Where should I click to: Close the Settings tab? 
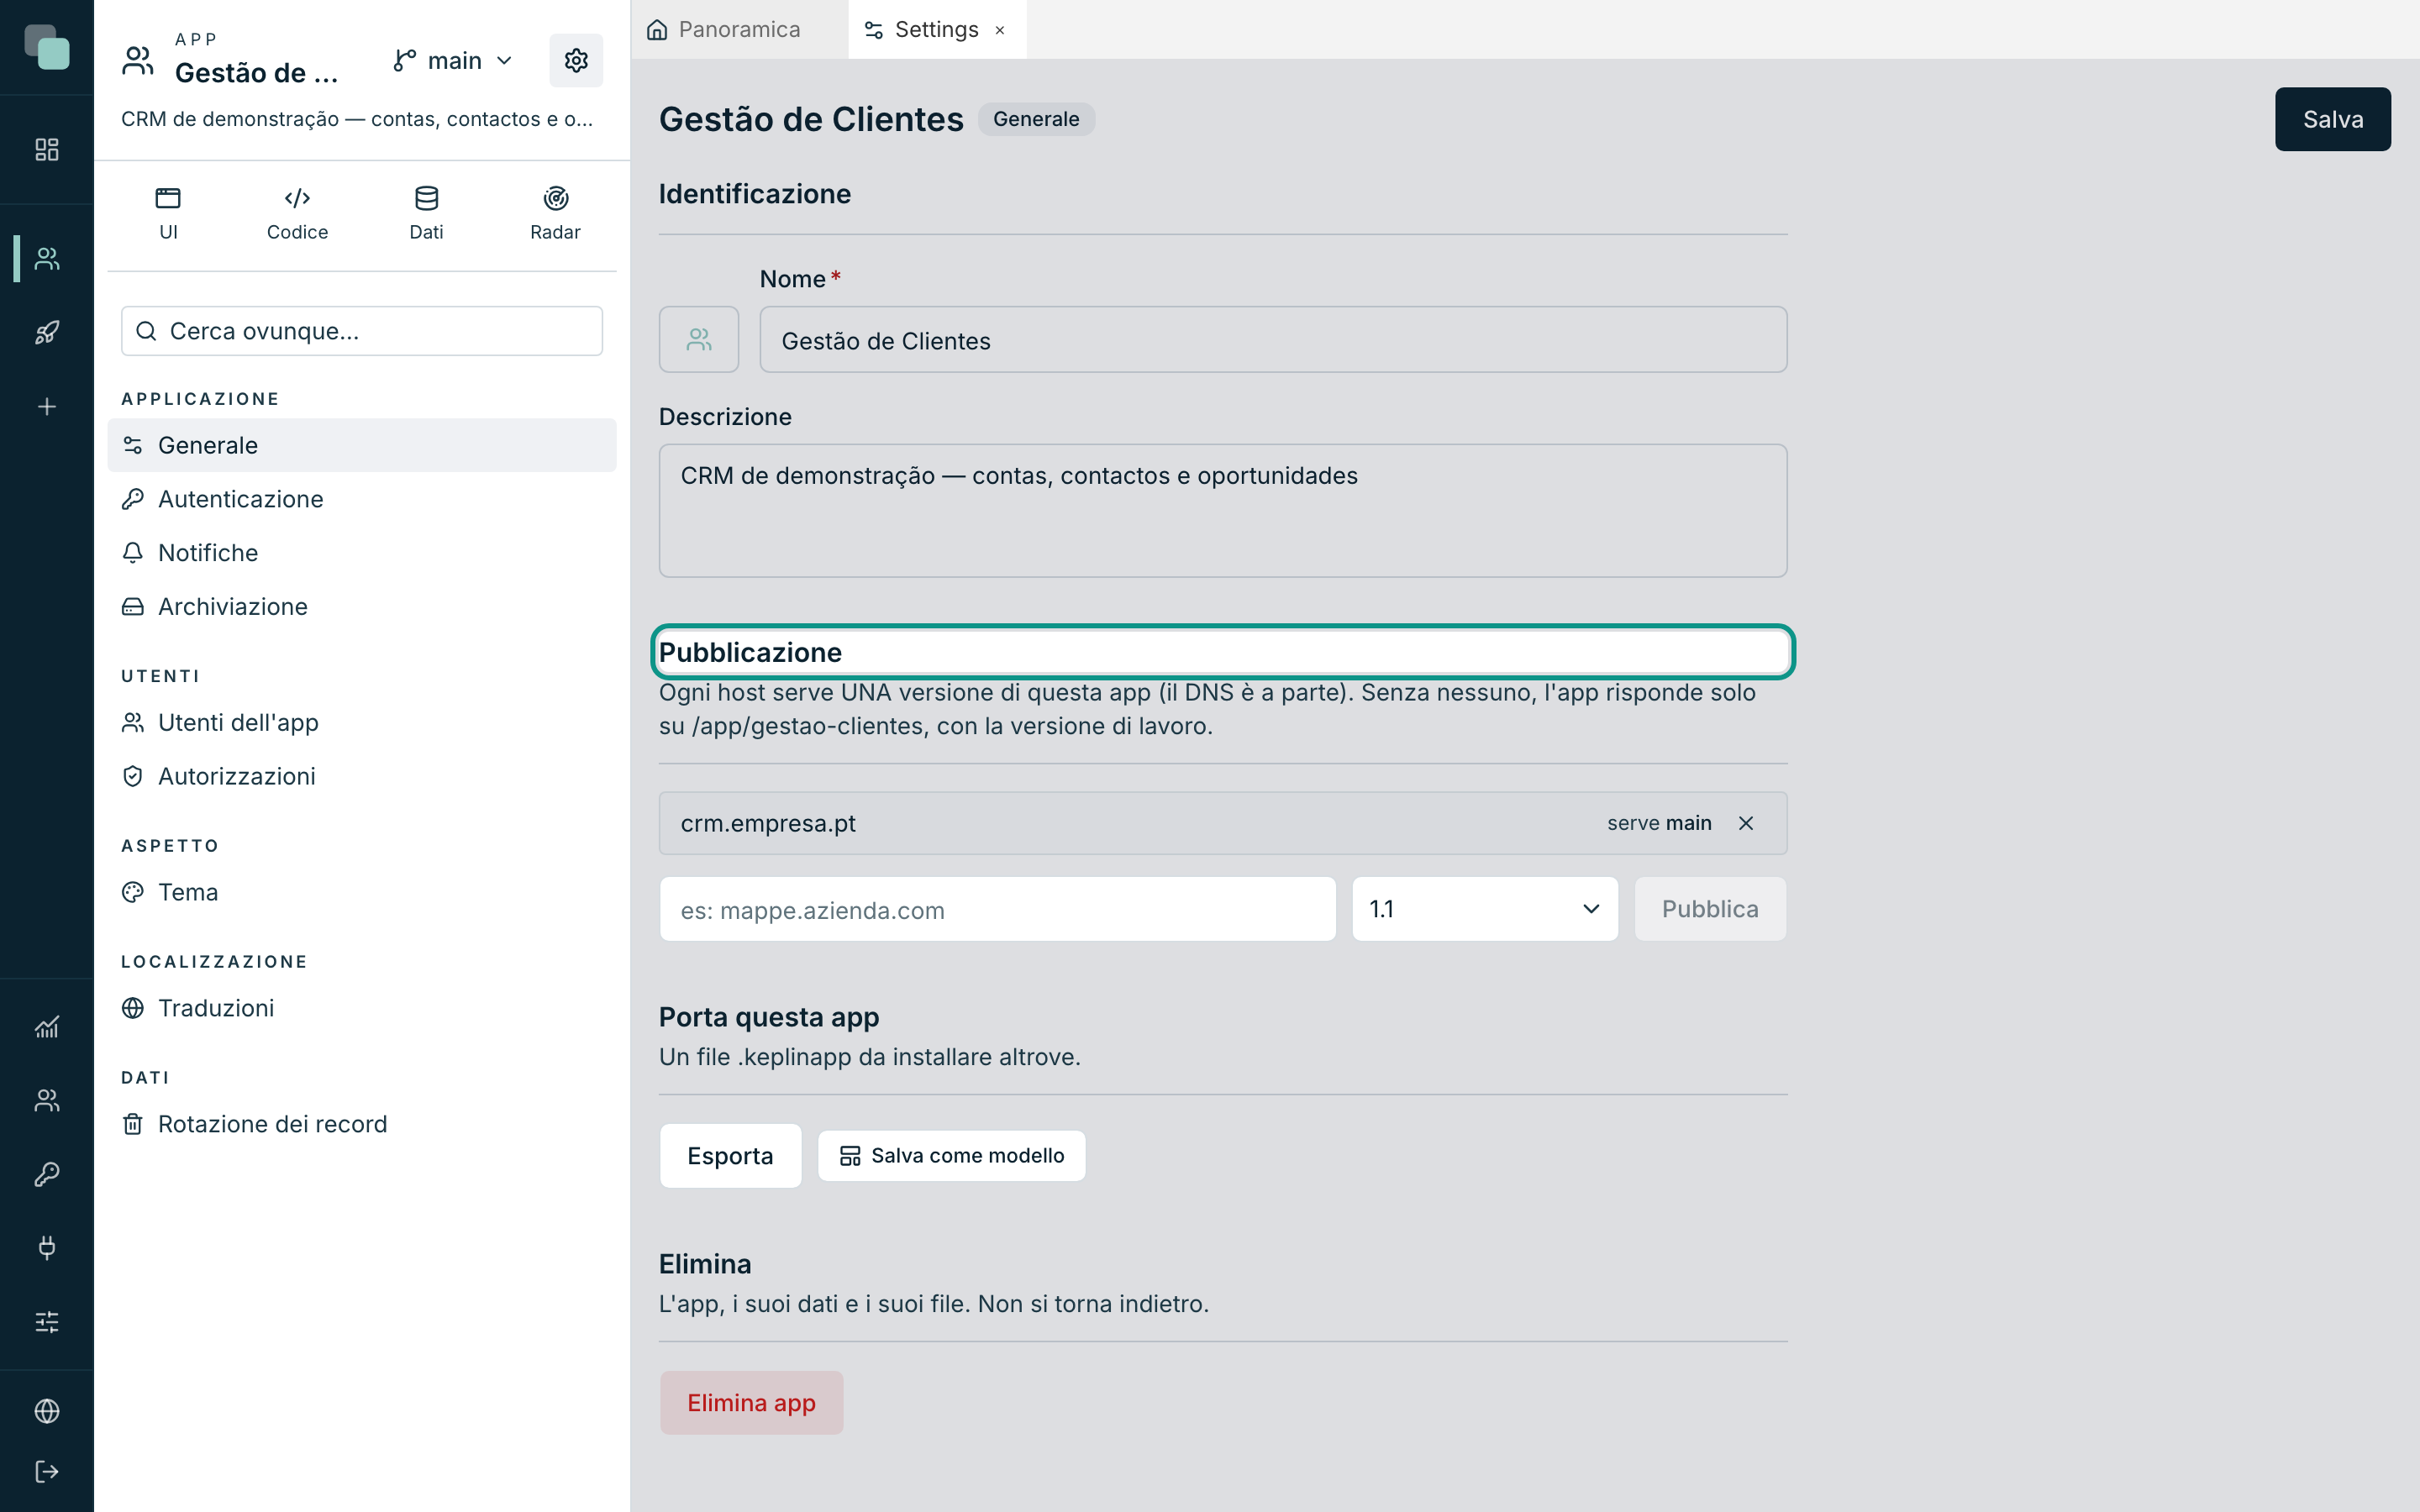[1000, 30]
